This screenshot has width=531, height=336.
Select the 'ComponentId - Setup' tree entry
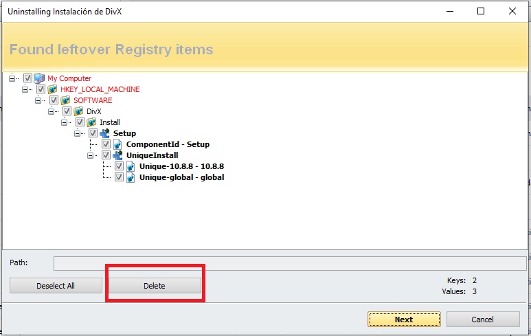click(168, 144)
